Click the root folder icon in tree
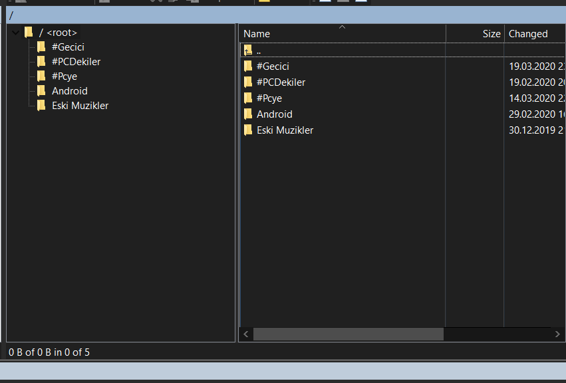This screenshot has height=383, width=566. point(29,33)
